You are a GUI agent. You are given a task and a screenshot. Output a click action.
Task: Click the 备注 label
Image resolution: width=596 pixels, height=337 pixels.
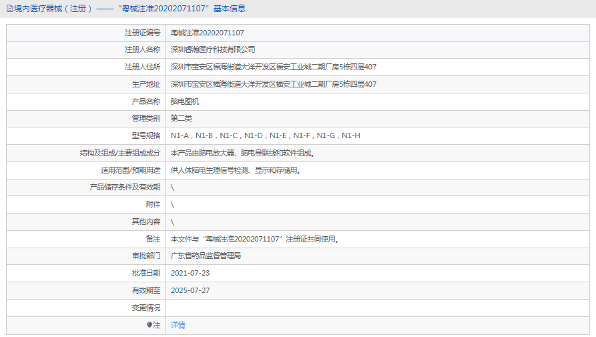coord(154,239)
